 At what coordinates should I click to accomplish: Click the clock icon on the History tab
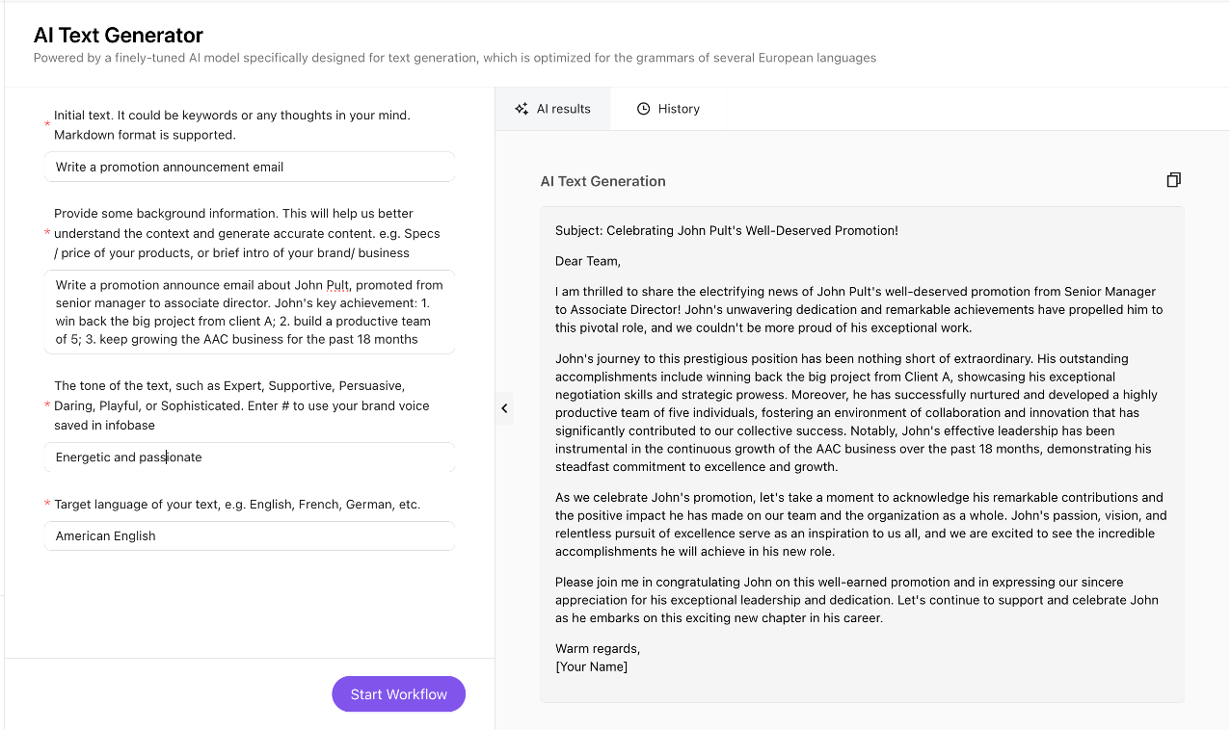(x=642, y=108)
